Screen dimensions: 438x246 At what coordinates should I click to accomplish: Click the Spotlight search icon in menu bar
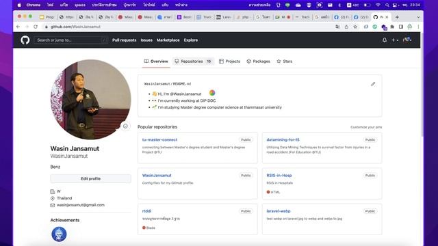[387, 5]
